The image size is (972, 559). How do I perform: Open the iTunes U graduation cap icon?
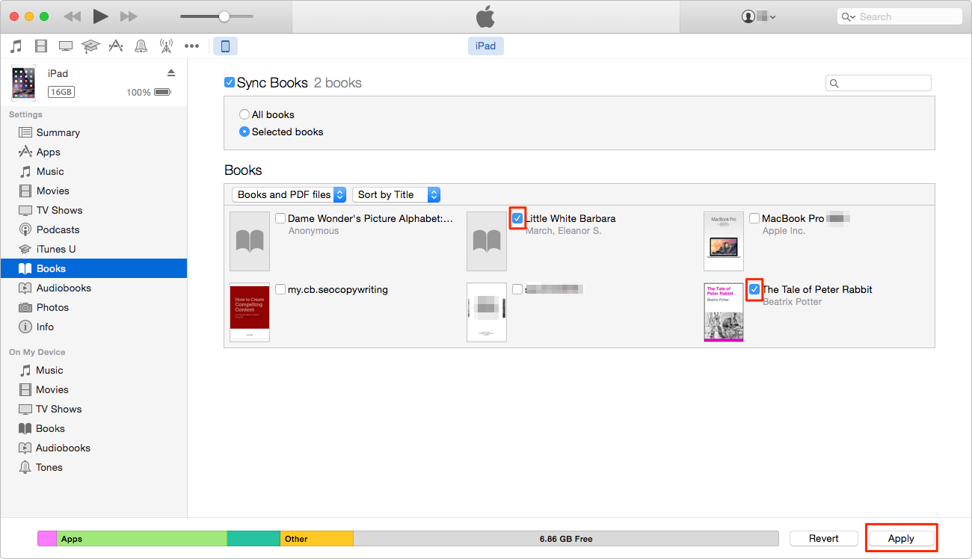point(90,46)
